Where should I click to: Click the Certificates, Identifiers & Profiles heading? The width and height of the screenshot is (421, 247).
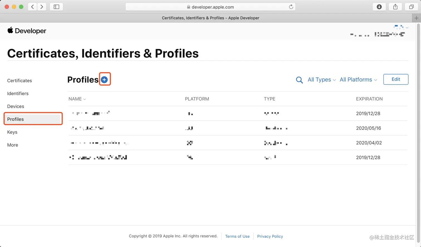(x=103, y=53)
